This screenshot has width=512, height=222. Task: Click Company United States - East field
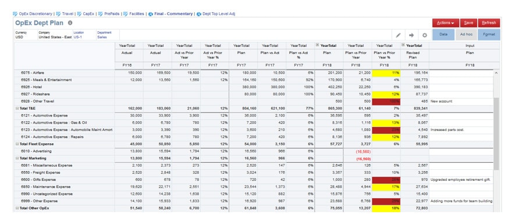[x=55, y=35]
